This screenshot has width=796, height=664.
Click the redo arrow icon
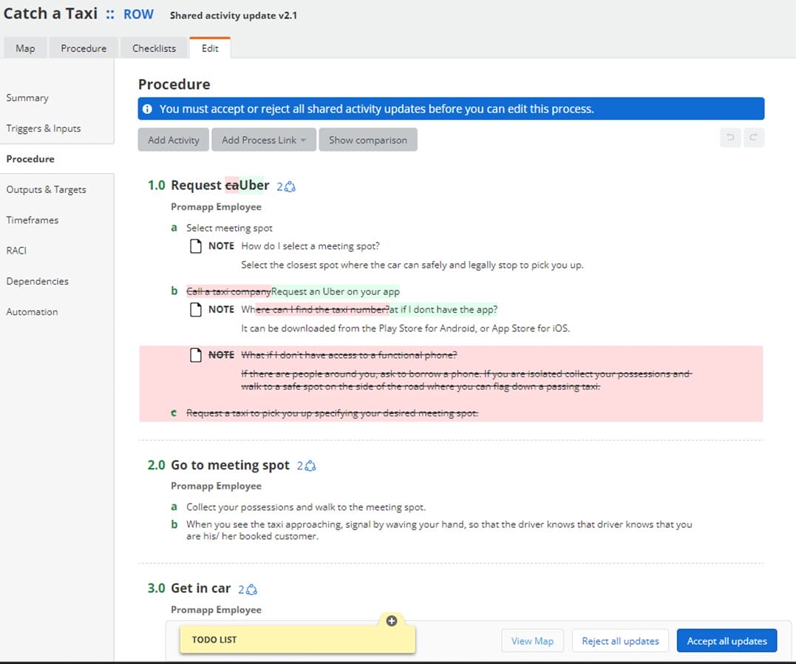point(754,138)
